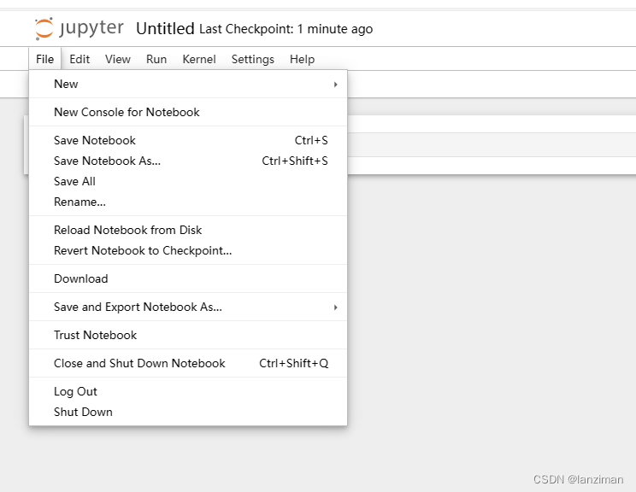Viewport: 636px width, 492px height.
Task: Choose Rename... from File menu
Action: pos(188,202)
